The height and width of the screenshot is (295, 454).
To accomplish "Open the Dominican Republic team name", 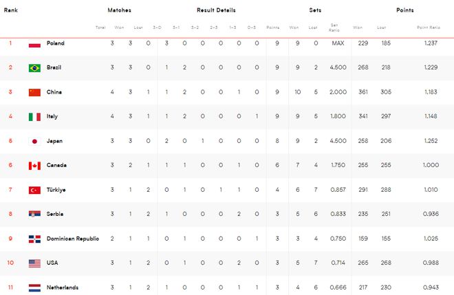I will [73, 239].
